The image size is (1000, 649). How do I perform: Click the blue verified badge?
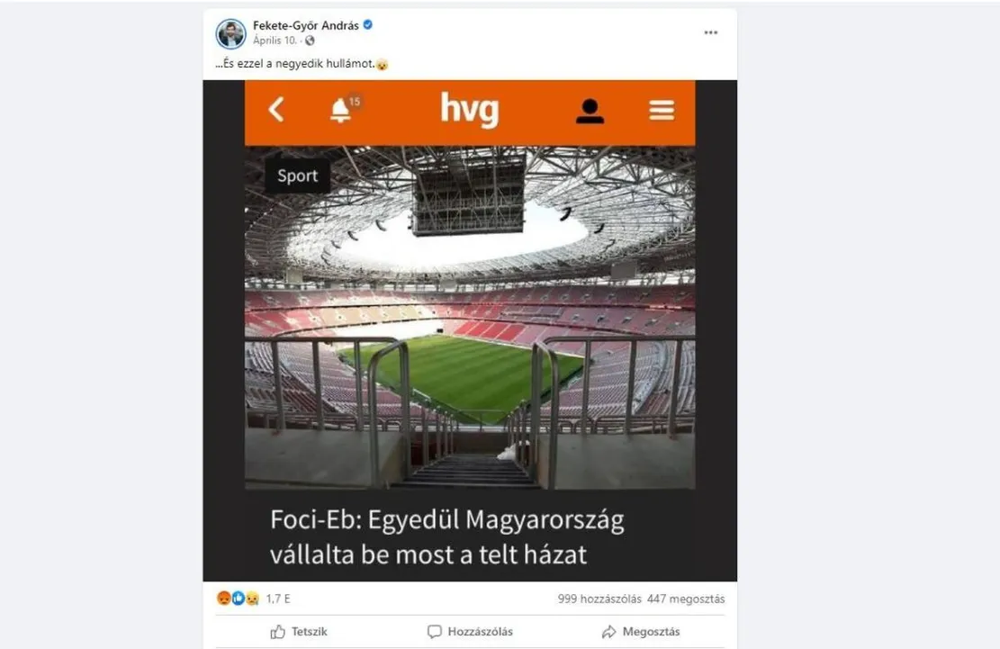pyautogui.click(x=368, y=25)
